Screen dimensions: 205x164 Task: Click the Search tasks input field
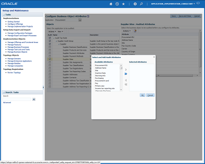click(17, 99)
